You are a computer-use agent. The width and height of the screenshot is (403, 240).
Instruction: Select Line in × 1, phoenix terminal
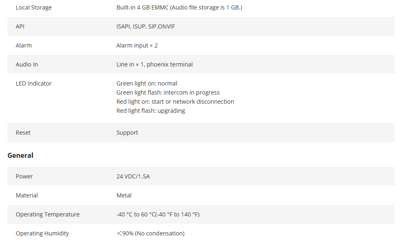point(154,64)
